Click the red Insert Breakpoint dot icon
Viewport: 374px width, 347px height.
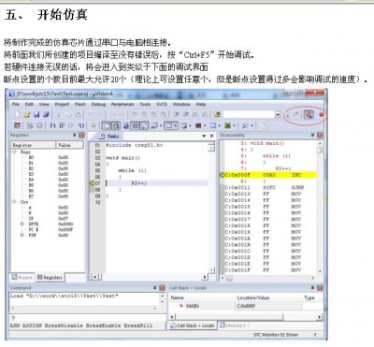pyautogui.click(x=321, y=115)
